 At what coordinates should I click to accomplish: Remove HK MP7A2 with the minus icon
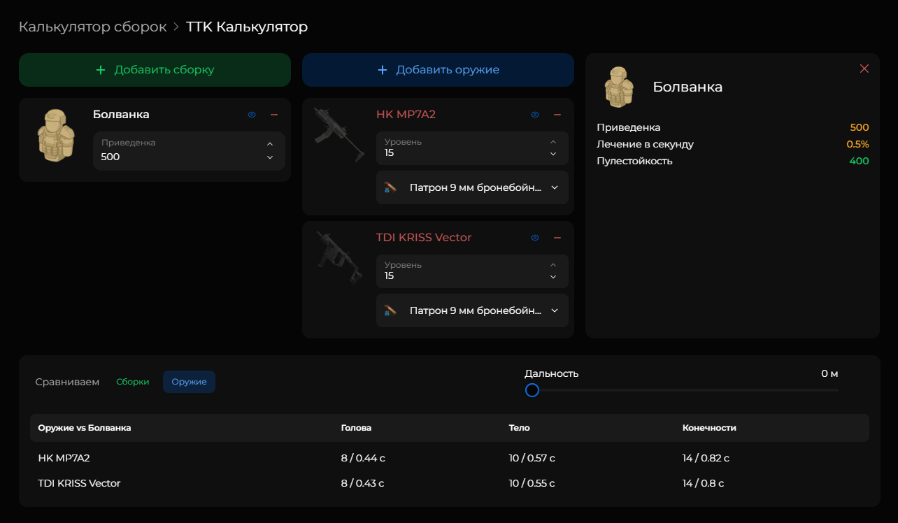(x=557, y=115)
